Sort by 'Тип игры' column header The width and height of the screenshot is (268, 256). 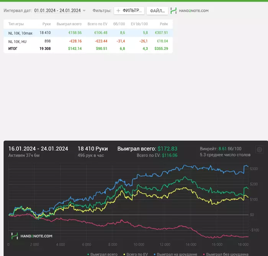click(x=16, y=24)
